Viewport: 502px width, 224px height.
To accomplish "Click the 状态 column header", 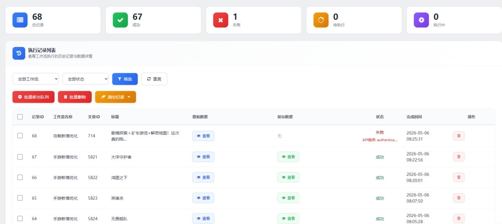I will (x=379, y=117).
